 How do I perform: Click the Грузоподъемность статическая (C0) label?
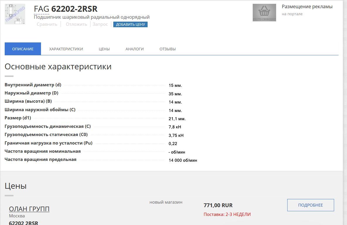[46, 135]
